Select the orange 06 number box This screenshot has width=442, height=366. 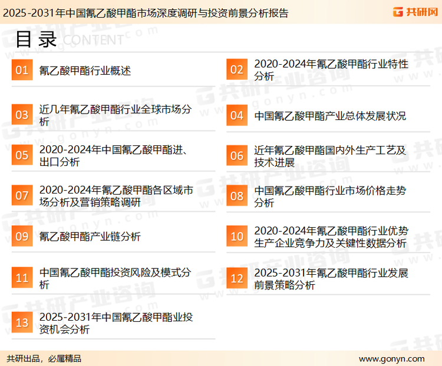[x=237, y=155]
